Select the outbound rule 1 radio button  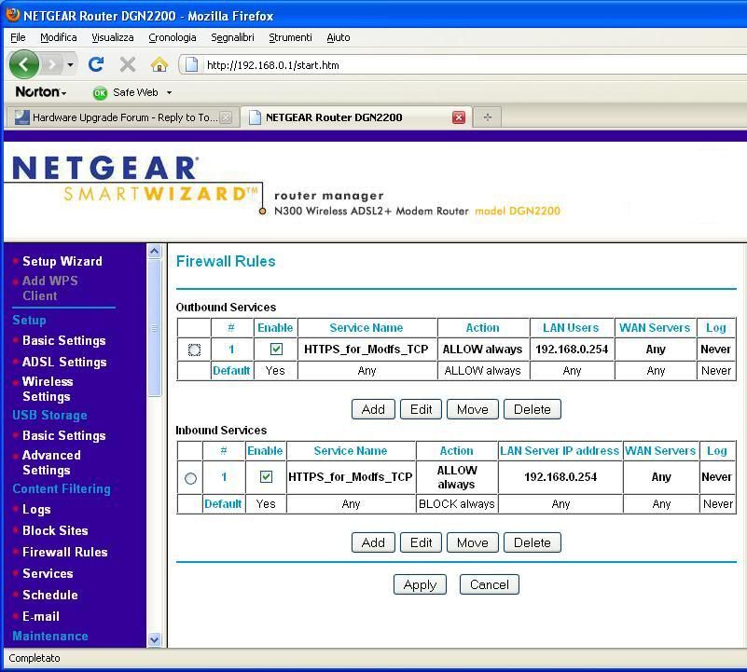coord(194,350)
